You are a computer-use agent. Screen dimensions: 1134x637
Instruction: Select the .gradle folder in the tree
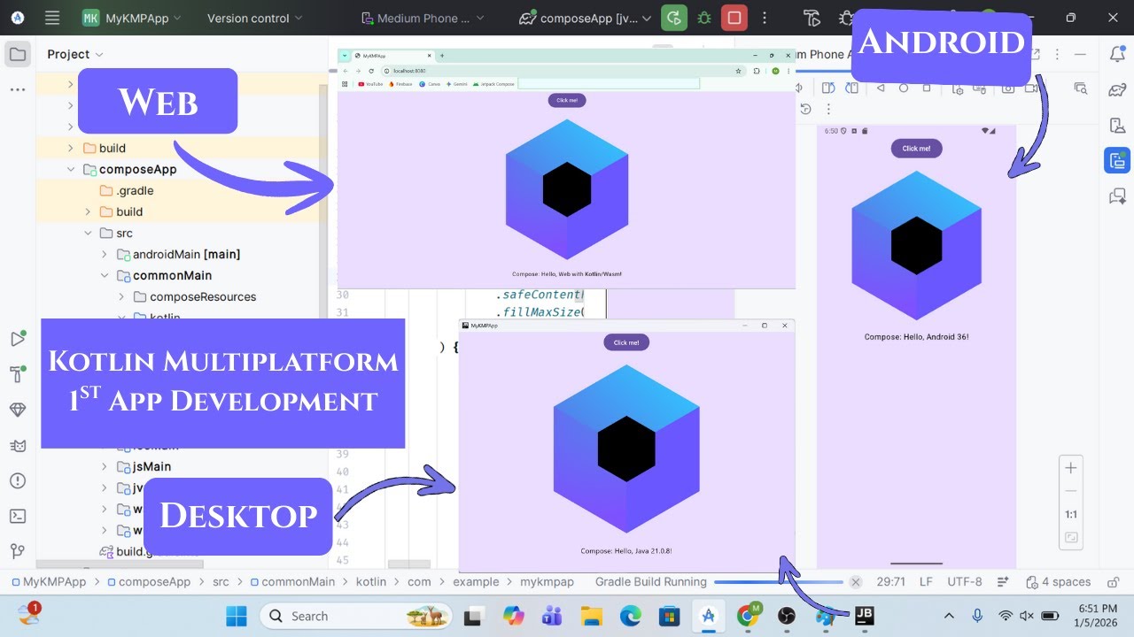click(135, 190)
